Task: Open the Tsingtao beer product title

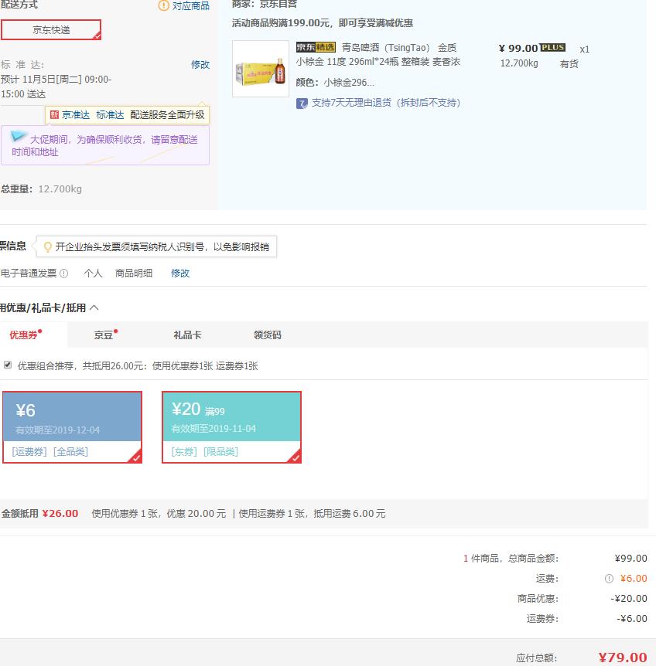Action: (x=378, y=55)
